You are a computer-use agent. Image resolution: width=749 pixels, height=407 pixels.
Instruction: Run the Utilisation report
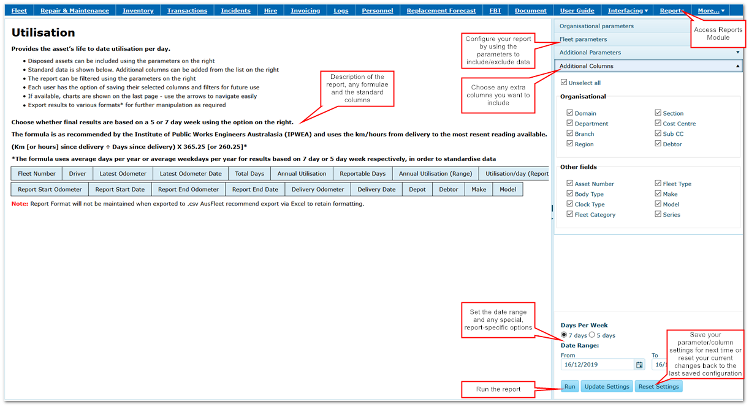570,387
